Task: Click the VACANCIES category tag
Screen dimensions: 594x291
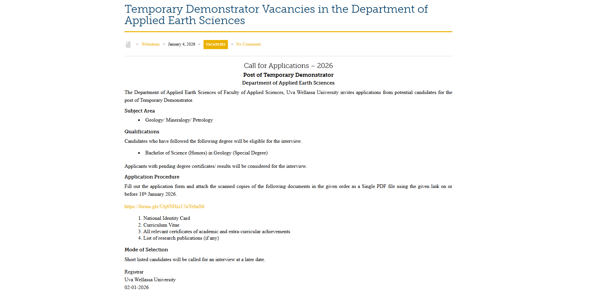Action: click(216, 45)
